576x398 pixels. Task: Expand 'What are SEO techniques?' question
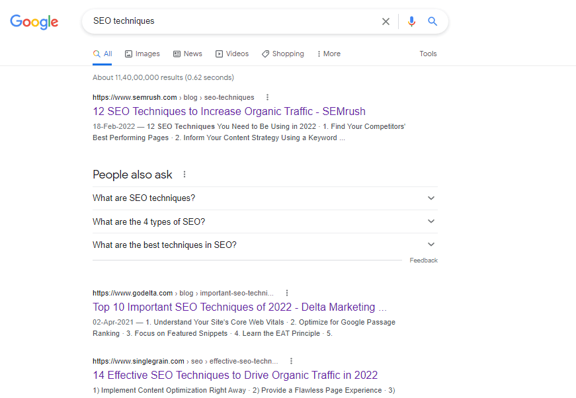coord(265,198)
